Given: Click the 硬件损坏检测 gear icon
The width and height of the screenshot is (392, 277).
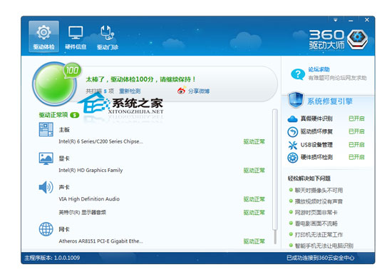Looking at the screenshot, I should (x=292, y=158).
